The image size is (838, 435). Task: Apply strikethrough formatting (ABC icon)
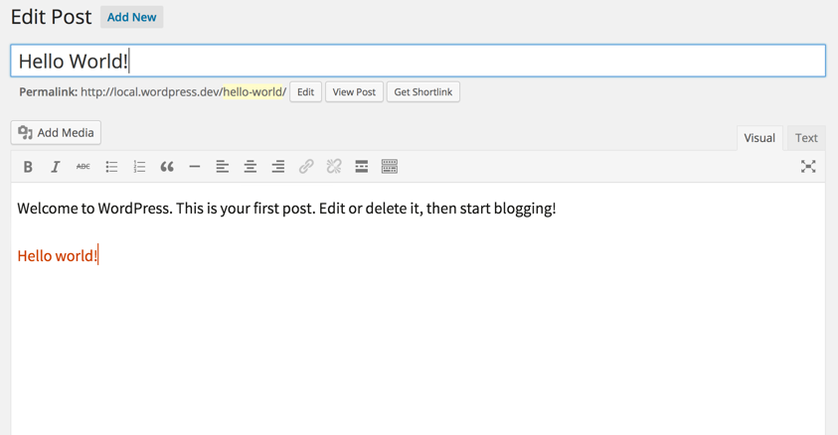[x=83, y=167]
